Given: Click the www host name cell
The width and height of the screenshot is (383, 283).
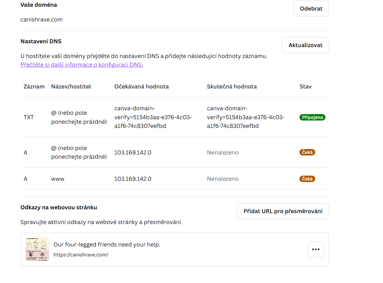Looking at the screenshot, I should [58, 179].
